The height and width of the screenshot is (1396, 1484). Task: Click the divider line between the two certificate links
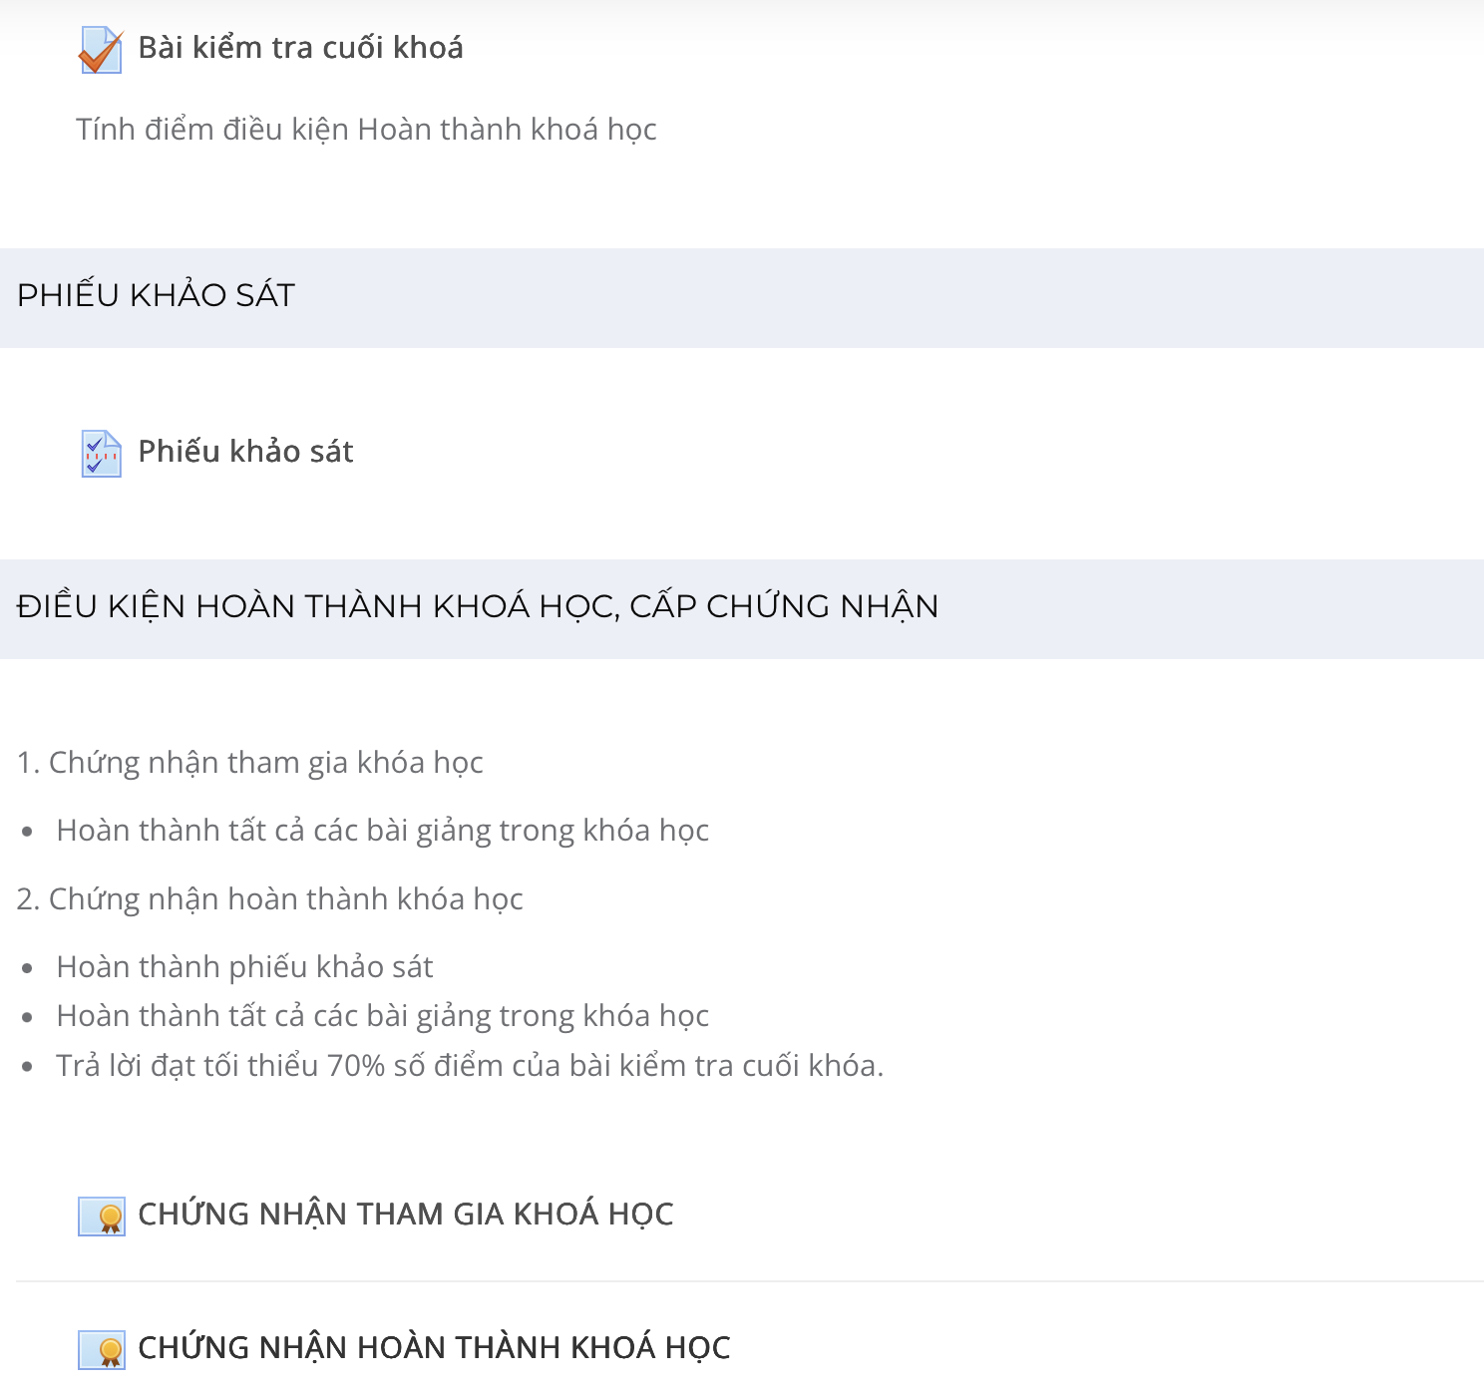[x=750, y=1281]
